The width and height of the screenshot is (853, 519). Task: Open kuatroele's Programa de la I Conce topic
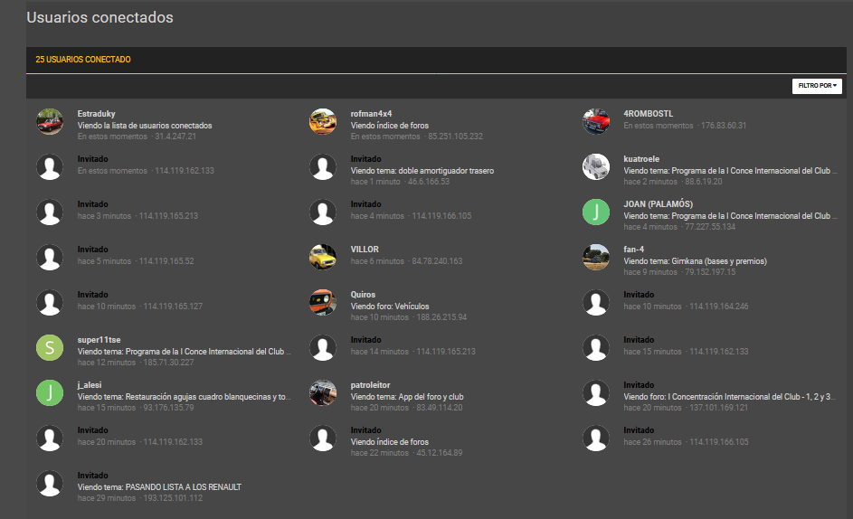754,171
